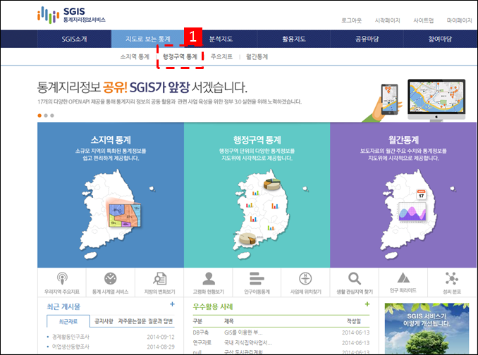Click the 사이트맵 link
The image size is (478, 355).
click(x=423, y=20)
